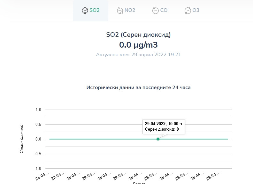
Task: Select the O3 tab label
Action: point(196,10)
